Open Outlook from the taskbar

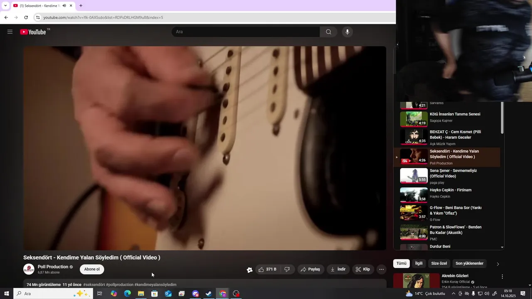pos(168,294)
